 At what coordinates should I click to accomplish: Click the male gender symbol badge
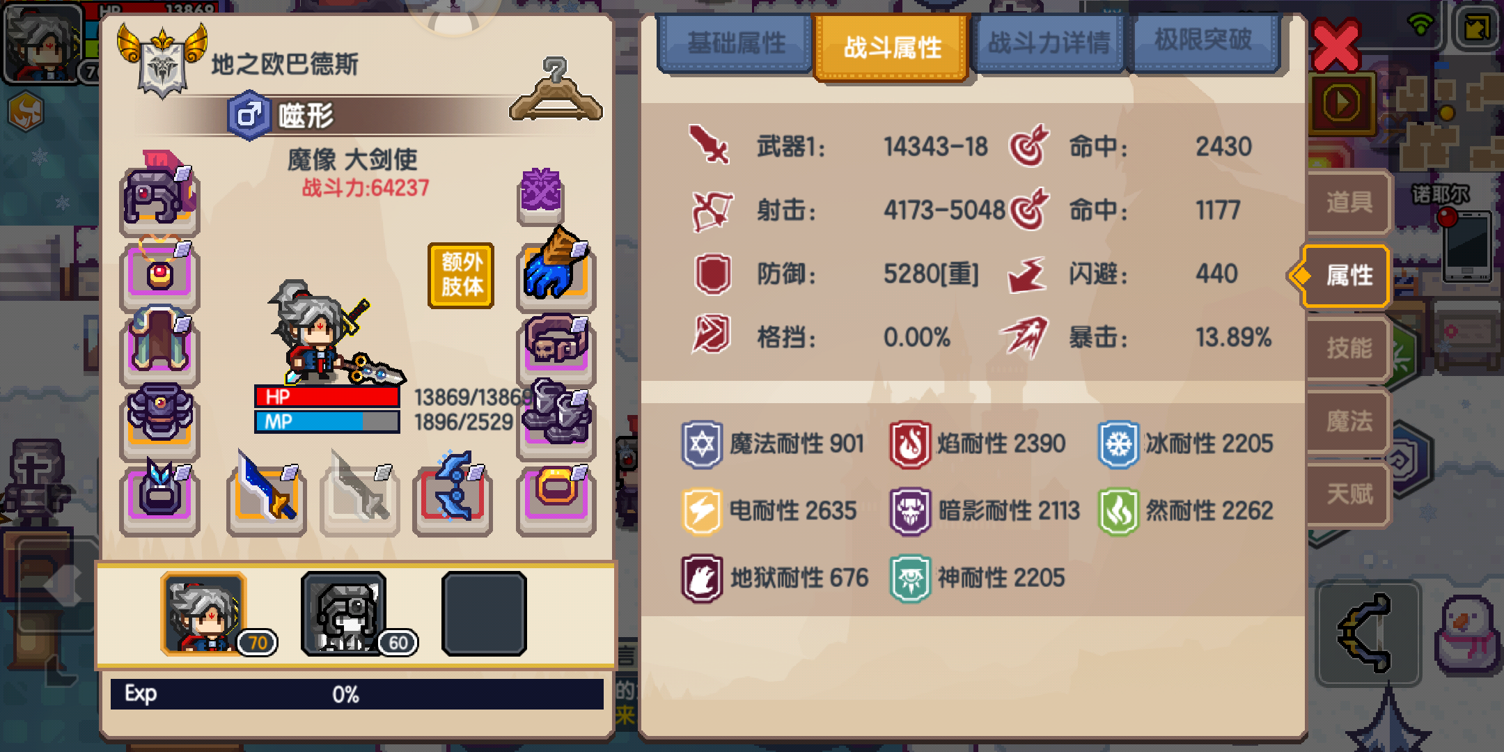pyautogui.click(x=249, y=115)
